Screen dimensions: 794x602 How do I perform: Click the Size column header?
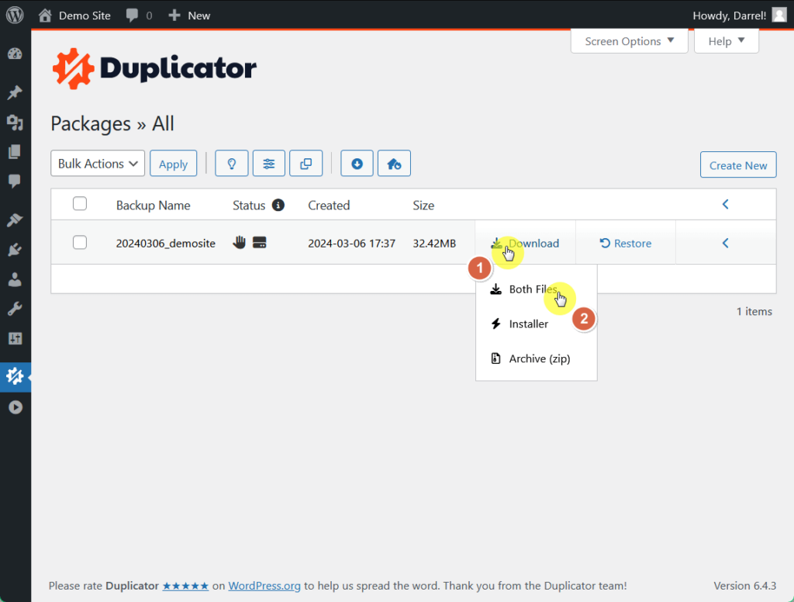point(423,206)
